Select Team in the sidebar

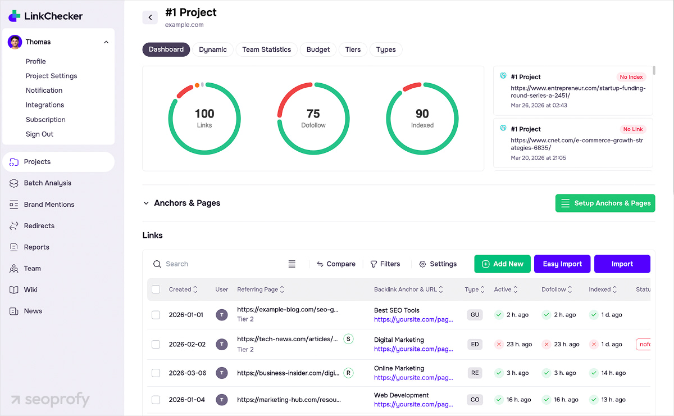tap(33, 268)
